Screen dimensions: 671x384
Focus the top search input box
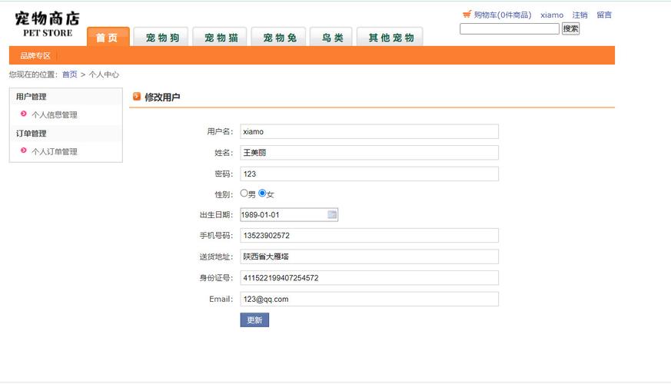coord(510,28)
